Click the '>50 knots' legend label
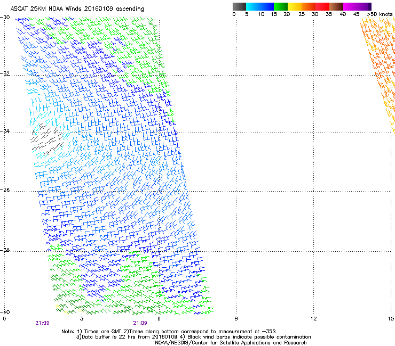This screenshot has width=395, height=346. [380, 14]
